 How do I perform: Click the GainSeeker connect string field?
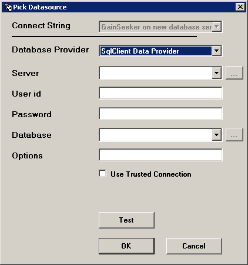(x=156, y=26)
